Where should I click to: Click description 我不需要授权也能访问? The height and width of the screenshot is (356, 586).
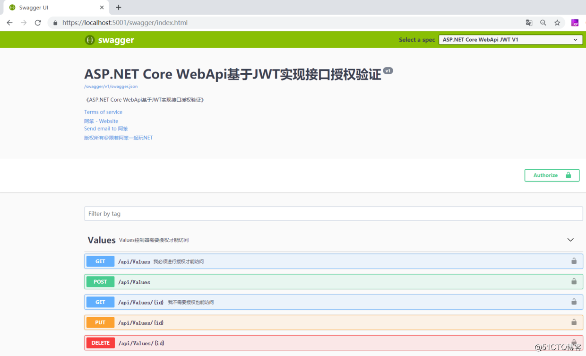click(x=191, y=302)
